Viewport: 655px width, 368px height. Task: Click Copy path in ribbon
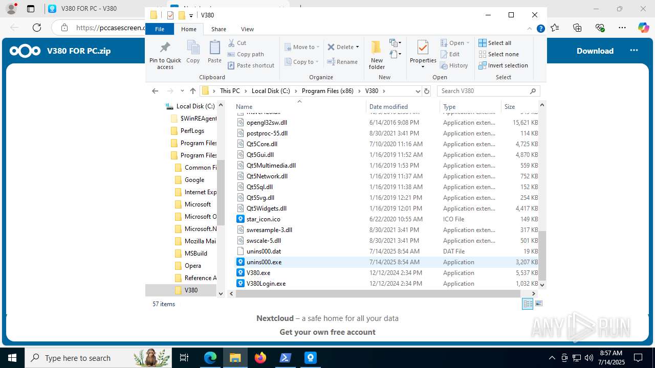(x=246, y=54)
